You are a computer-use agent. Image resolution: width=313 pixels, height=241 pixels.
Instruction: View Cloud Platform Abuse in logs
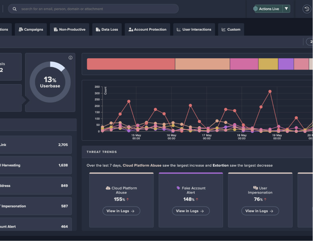(121, 211)
